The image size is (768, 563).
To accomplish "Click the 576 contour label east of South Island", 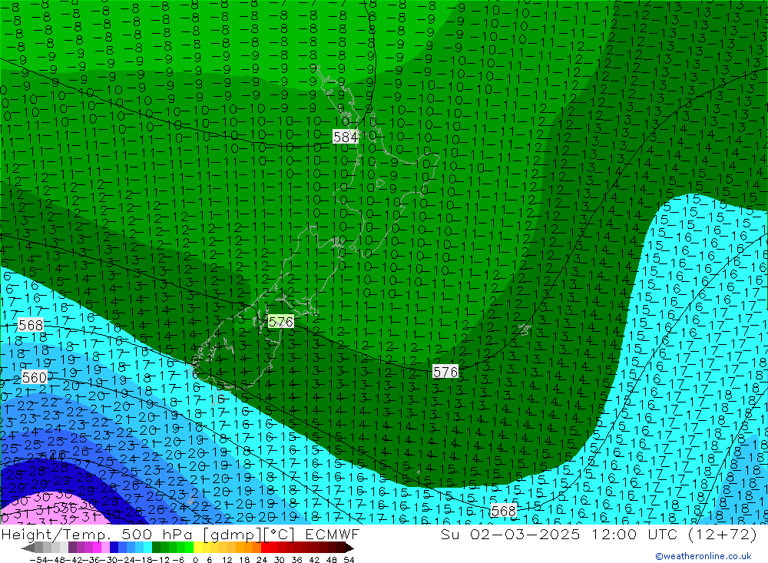I will (445, 372).
